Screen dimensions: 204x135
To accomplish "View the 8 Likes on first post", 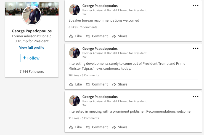I will click(x=73, y=27).
